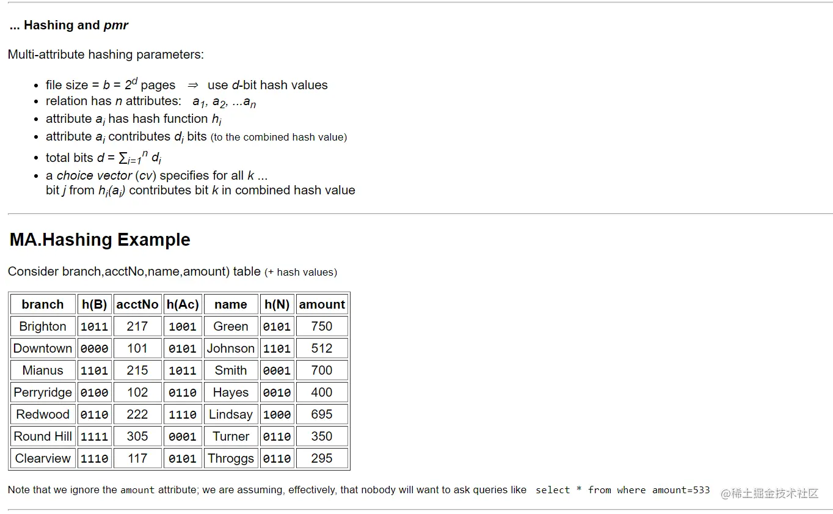Image resolution: width=833 pixels, height=514 pixels.
Task: Click the "Perryridge" branch cell
Action: coord(43,392)
